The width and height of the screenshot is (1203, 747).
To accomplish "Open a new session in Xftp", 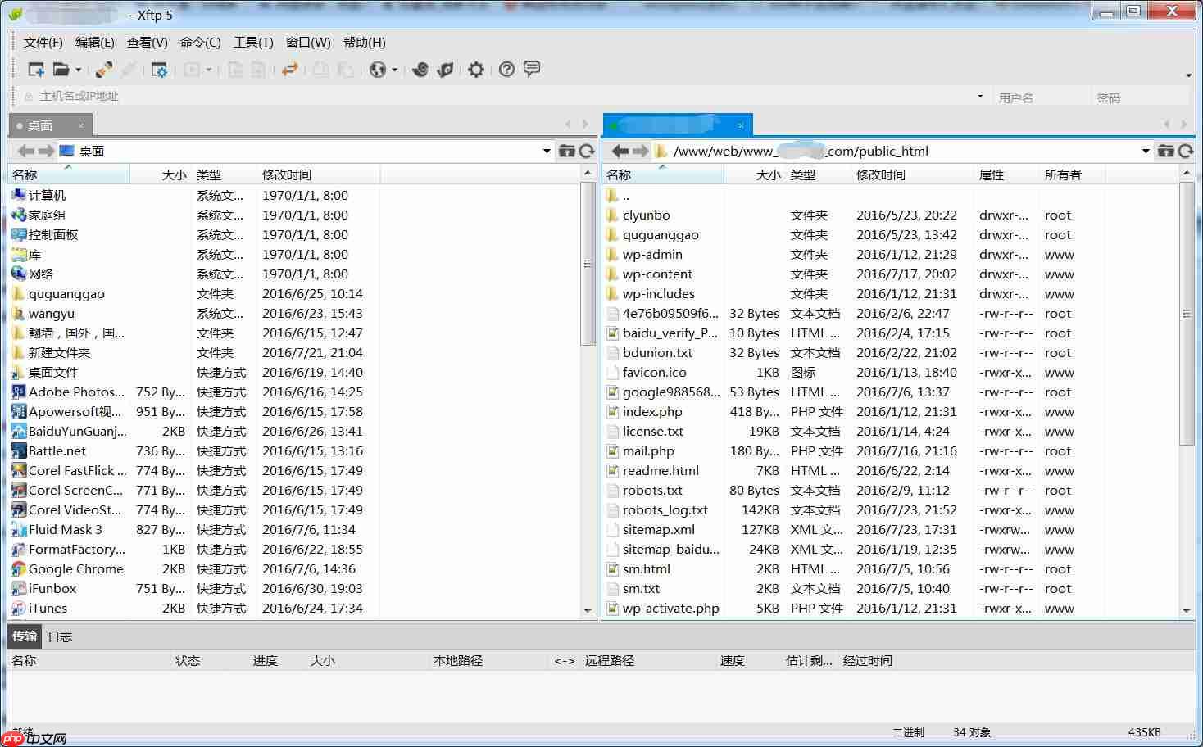I will (35, 70).
